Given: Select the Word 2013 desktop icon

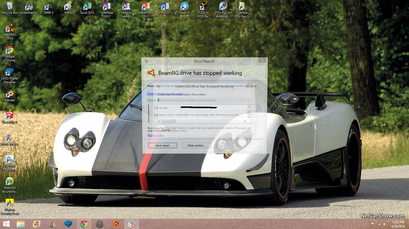Looking at the screenshot, I should coord(165,8).
